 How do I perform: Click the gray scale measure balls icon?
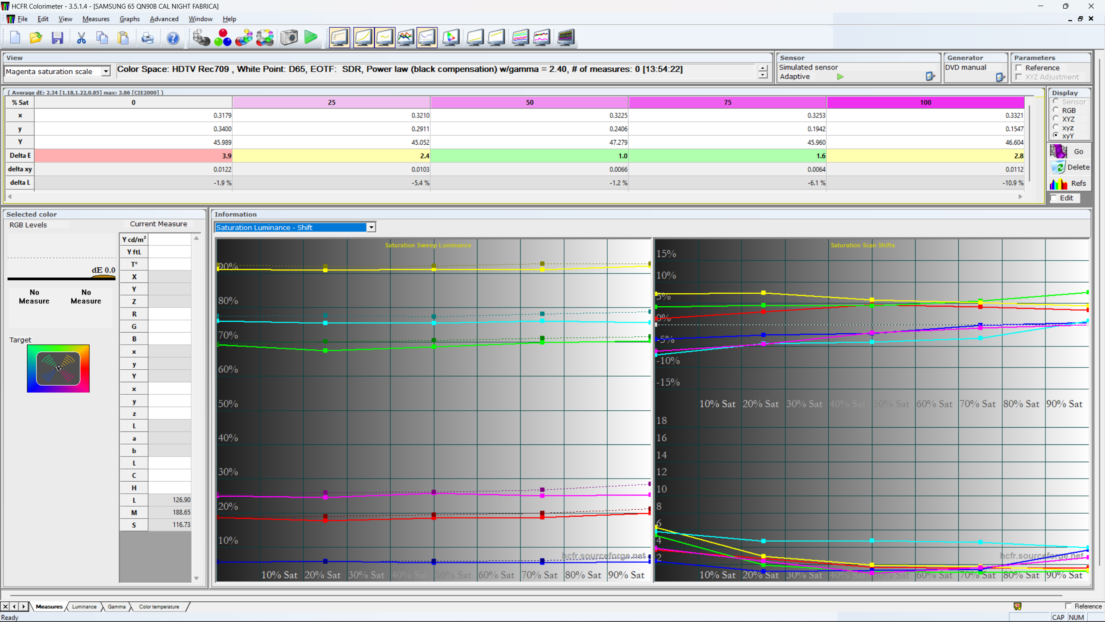point(201,38)
